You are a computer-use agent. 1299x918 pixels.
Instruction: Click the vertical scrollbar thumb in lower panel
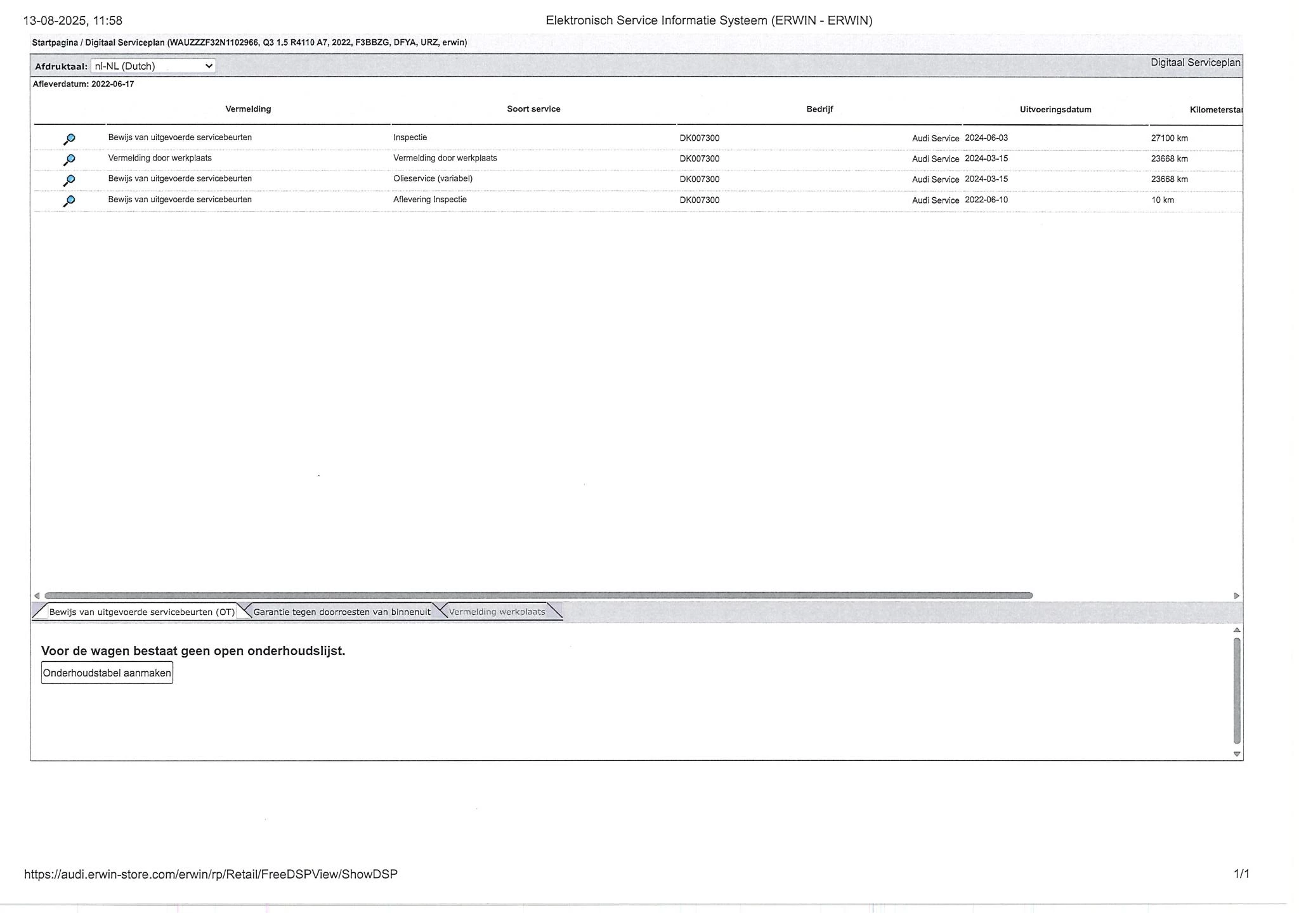1236,690
